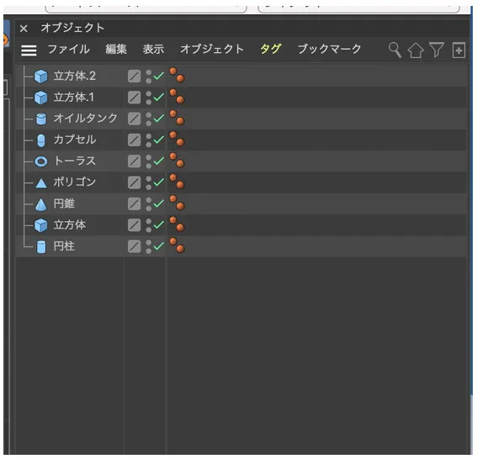Select the 立方体.2 cube icon

[40, 76]
